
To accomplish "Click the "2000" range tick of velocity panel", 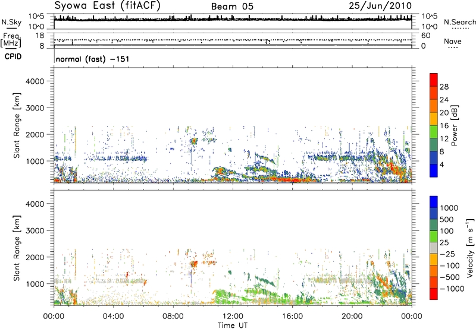I will (35, 257).
